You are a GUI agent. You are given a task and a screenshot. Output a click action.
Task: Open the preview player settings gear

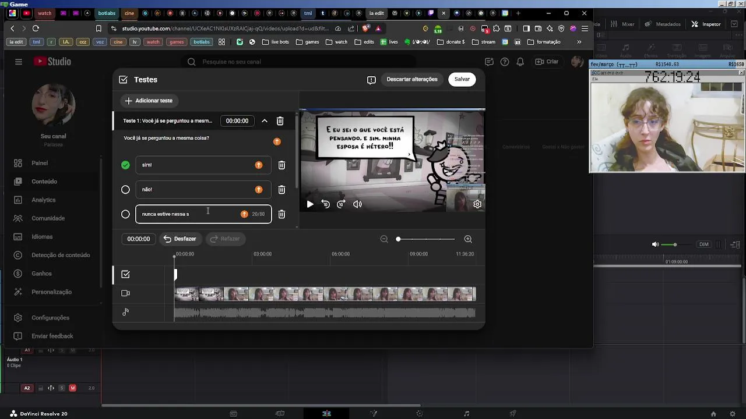[x=477, y=204]
